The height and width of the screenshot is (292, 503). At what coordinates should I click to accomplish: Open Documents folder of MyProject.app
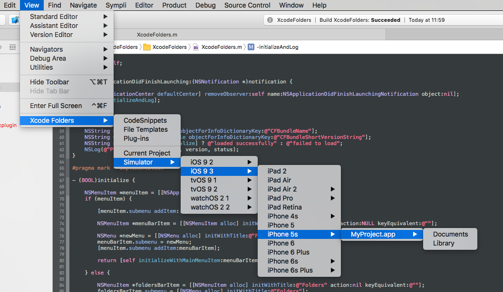450,234
